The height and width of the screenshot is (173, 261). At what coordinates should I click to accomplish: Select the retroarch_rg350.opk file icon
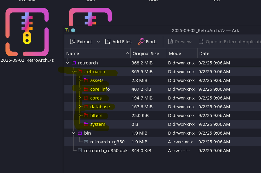click(80, 151)
